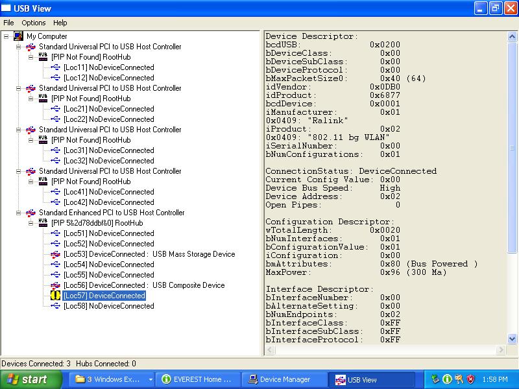Click the My Computer icon in tree
This screenshot has width=519, height=389.
18,36
